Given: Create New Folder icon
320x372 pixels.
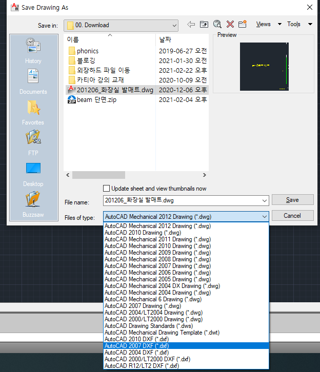Looking at the screenshot, I should coord(243,24).
